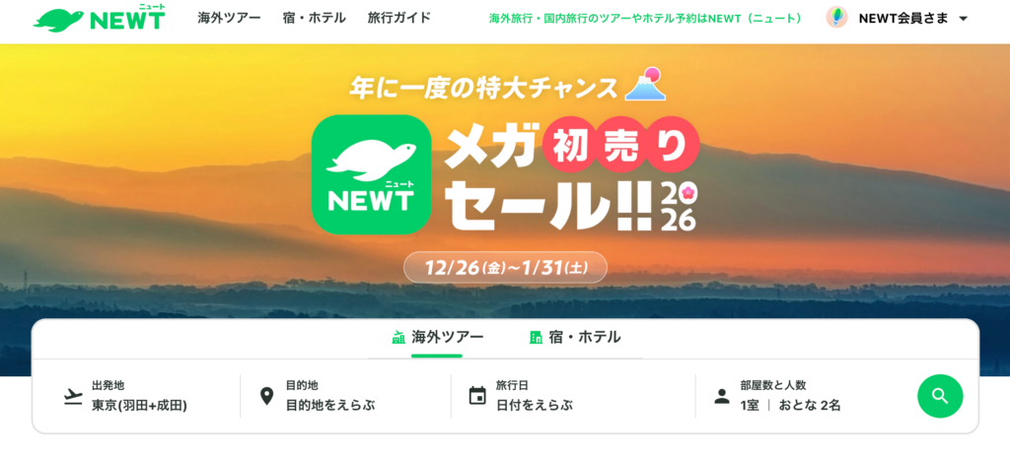
Task: Click the person icon for guests
Action: 722,396
